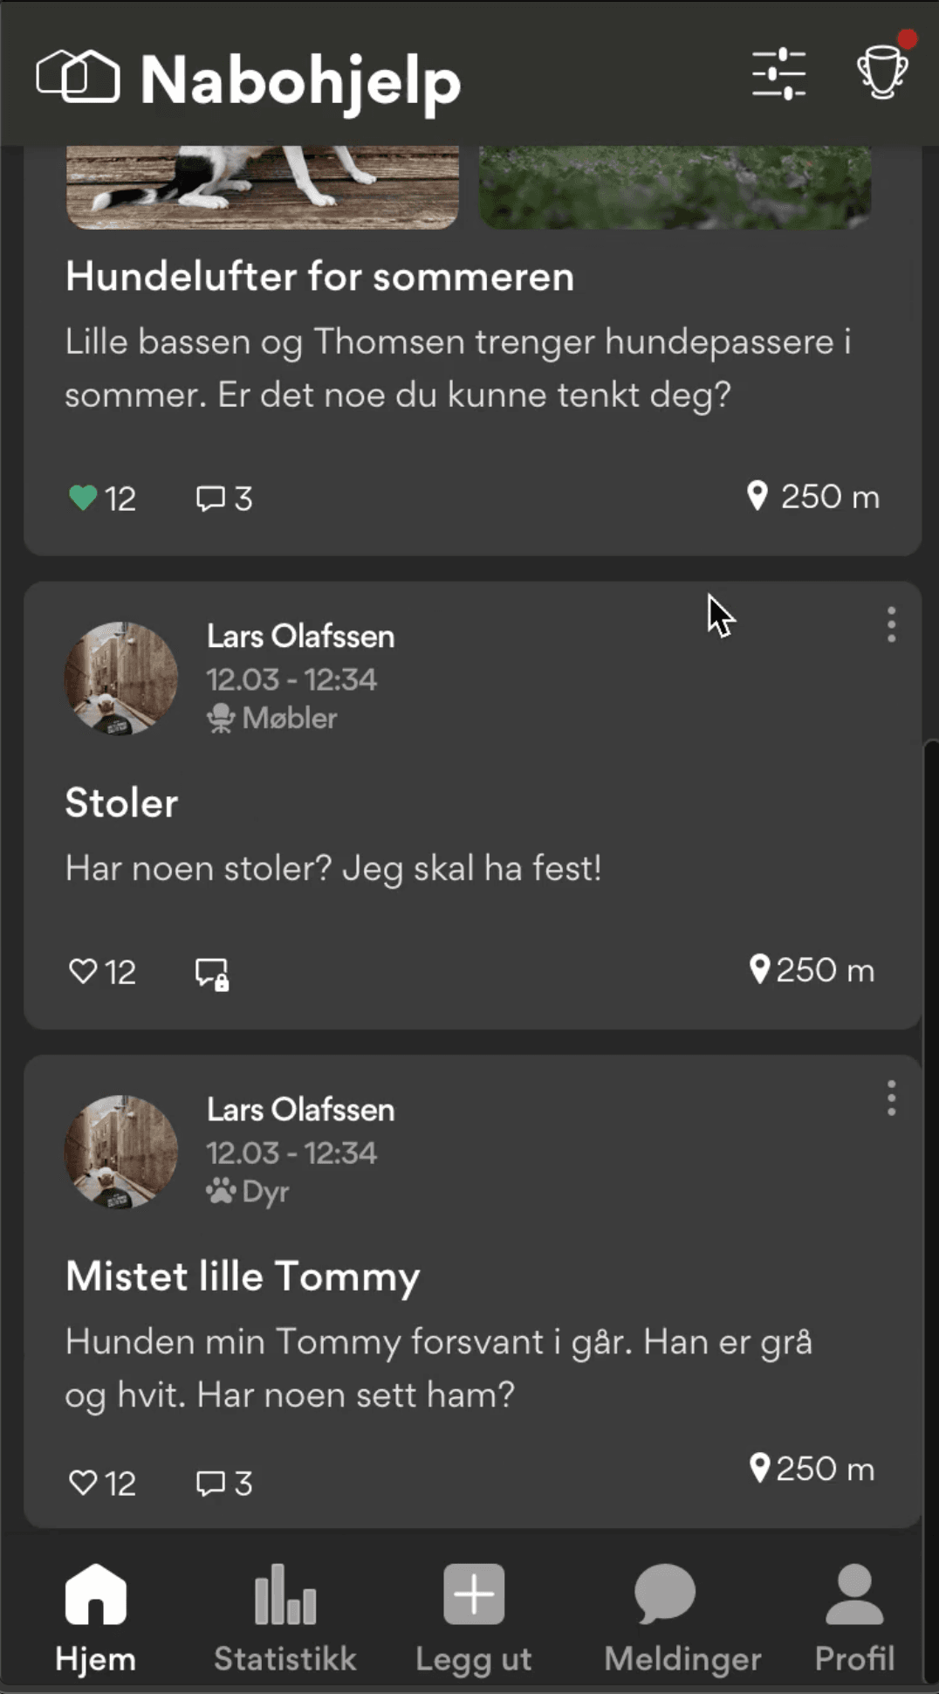The image size is (939, 1694).
Task: Click Lars Olafssen's avatar on Stoler post
Action: tap(121, 678)
